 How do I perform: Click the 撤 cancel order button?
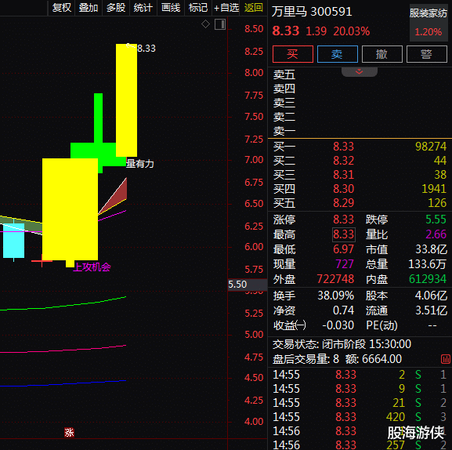(x=382, y=54)
